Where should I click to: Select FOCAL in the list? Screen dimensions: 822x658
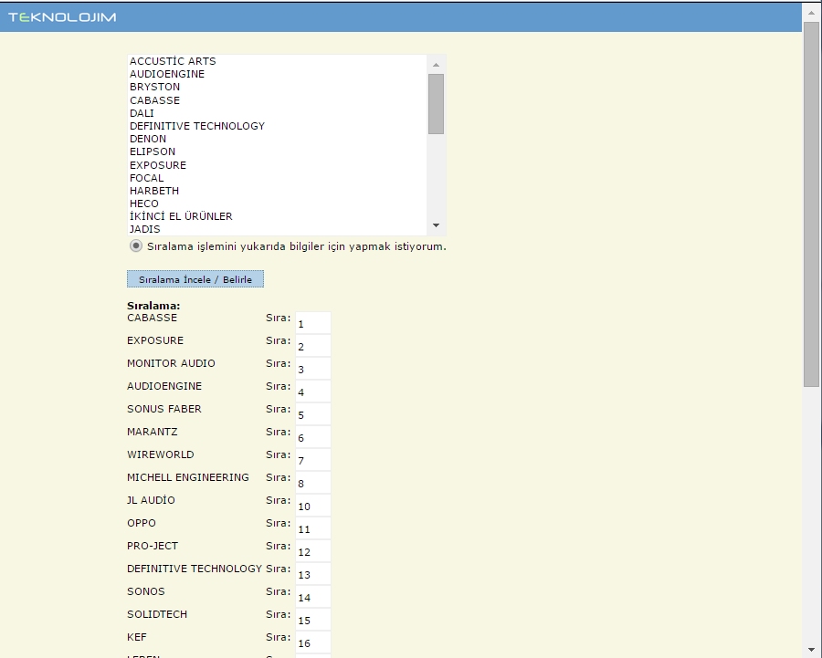pyautogui.click(x=278, y=178)
